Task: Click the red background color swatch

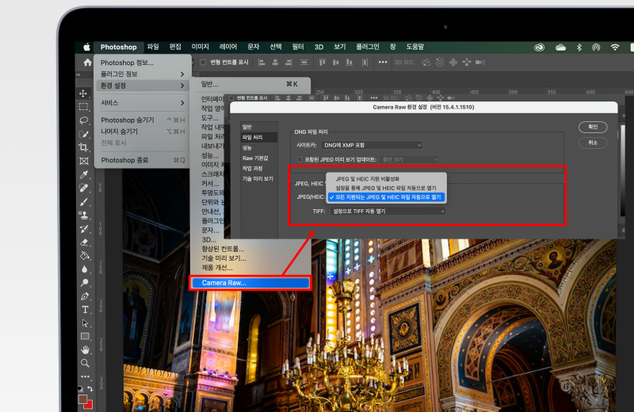Action: tap(90, 405)
